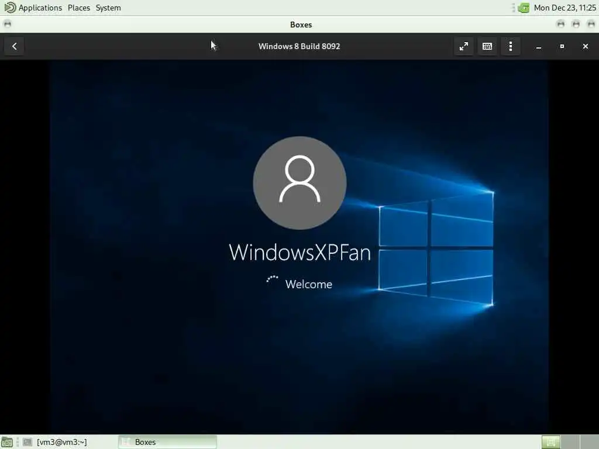The width and height of the screenshot is (599, 449).
Task: Click the outer Boxes window title
Action: [301, 25]
